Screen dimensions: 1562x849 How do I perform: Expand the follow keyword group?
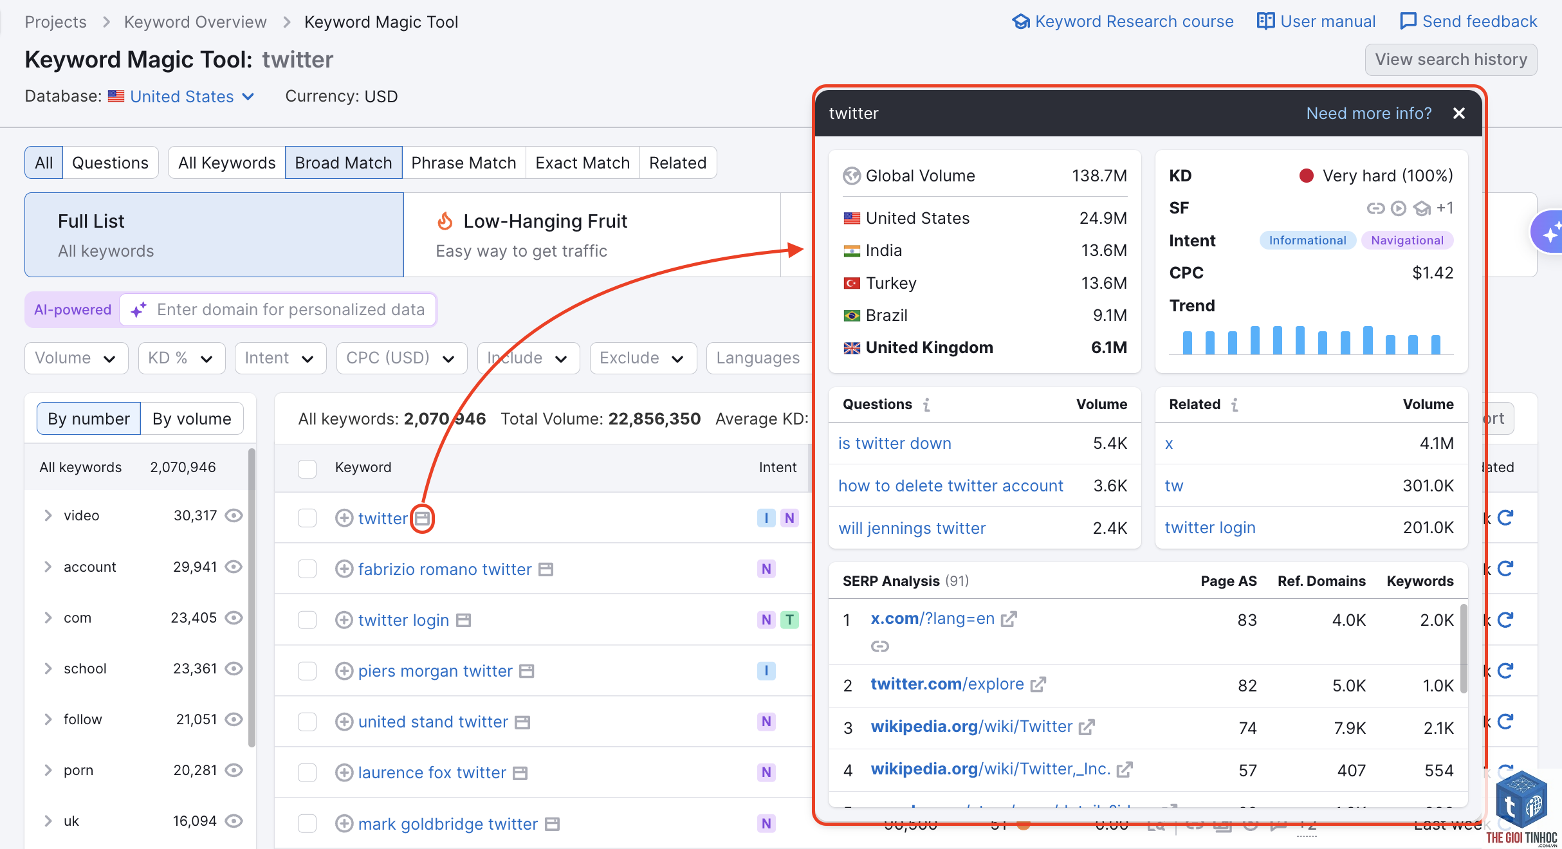click(x=48, y=719)
